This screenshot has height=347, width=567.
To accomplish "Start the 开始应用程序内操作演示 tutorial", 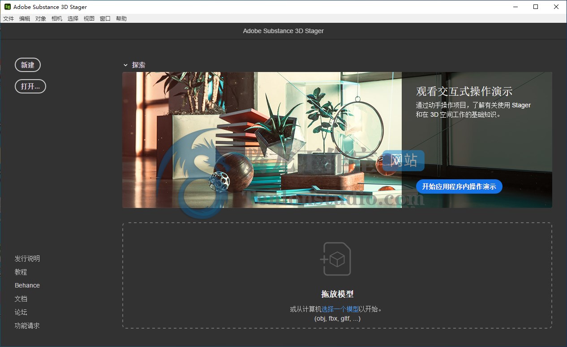I will [x=459, y=186].
